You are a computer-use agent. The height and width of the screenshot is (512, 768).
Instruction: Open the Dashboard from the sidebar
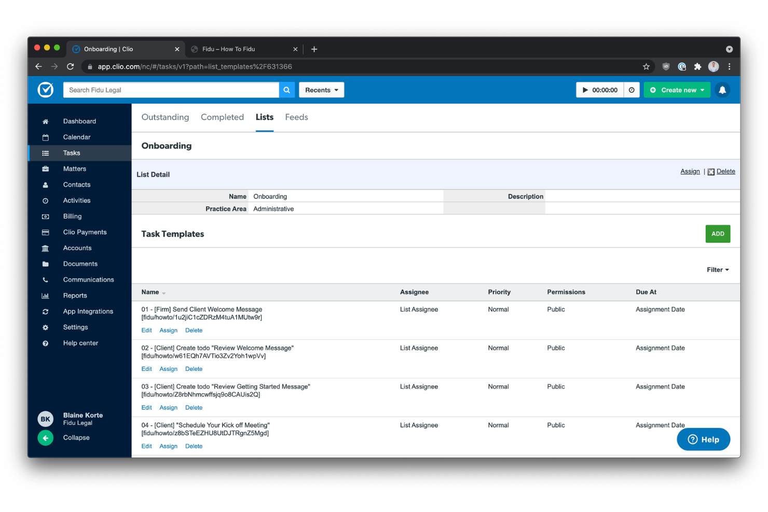(79, 121)
